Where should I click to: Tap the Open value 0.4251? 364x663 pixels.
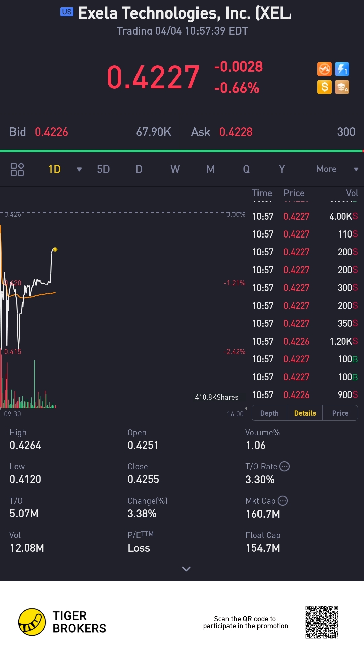[x=143, y=445]
